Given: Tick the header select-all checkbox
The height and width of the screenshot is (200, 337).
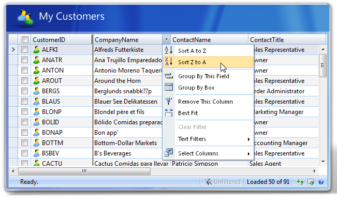Looking at the screenshot, I should tap(25, 39).
